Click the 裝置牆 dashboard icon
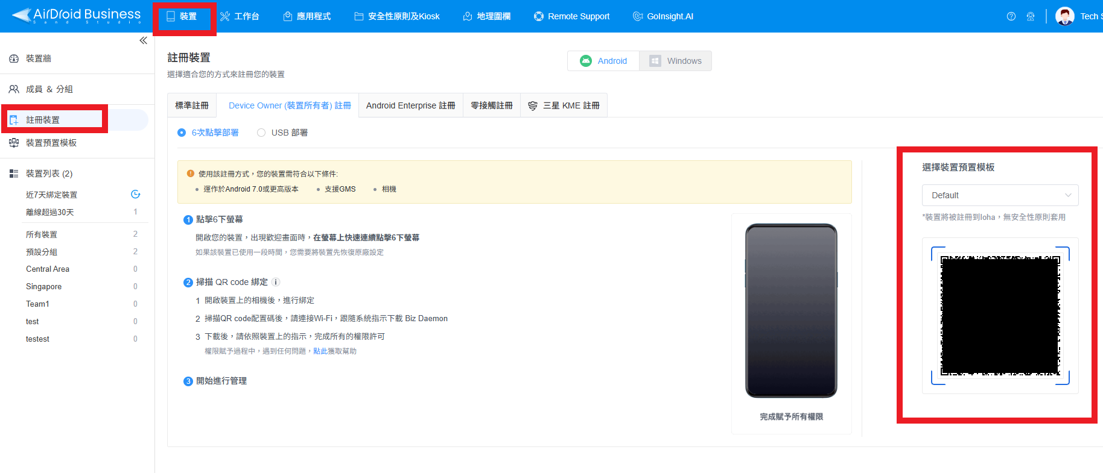The height and width of the screenshot is (473, 1103). [x=14, y=58]
